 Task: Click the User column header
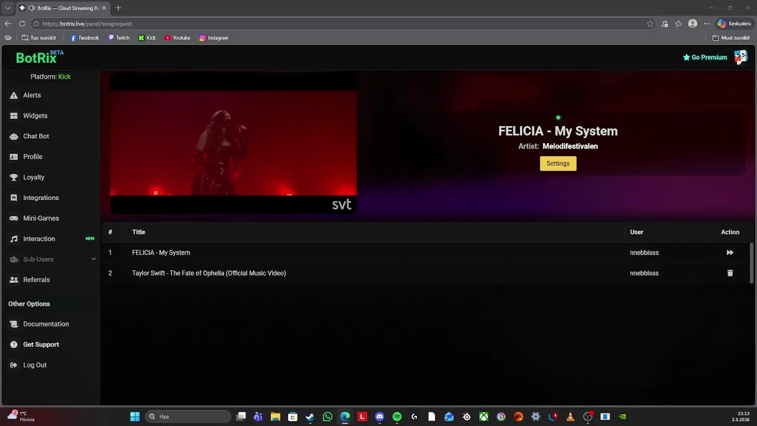(636, 232)
